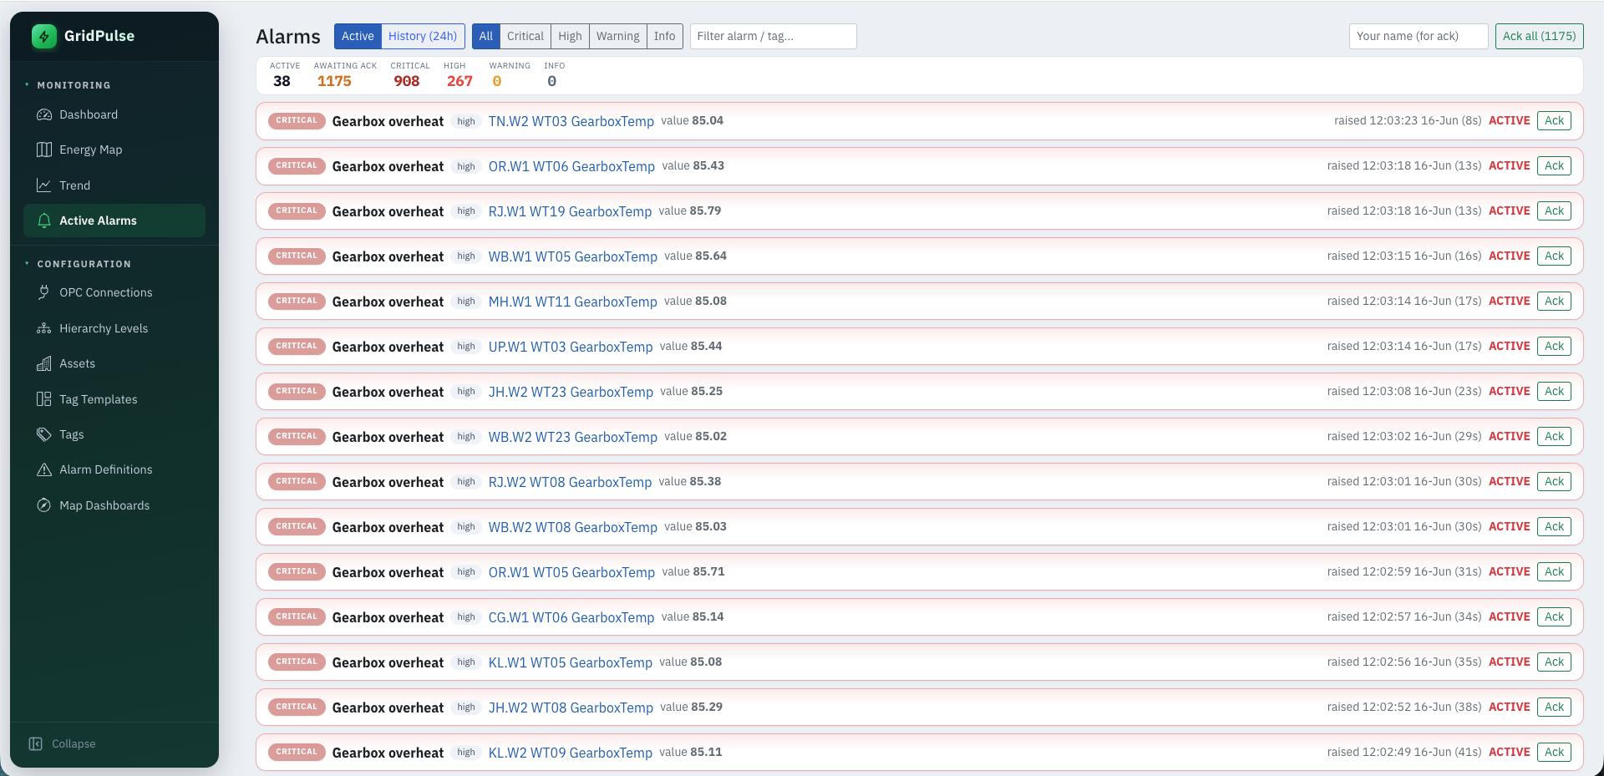This screenshot has width=1604, height=776.
Task: Select the All severity filter
Action: 486,36
